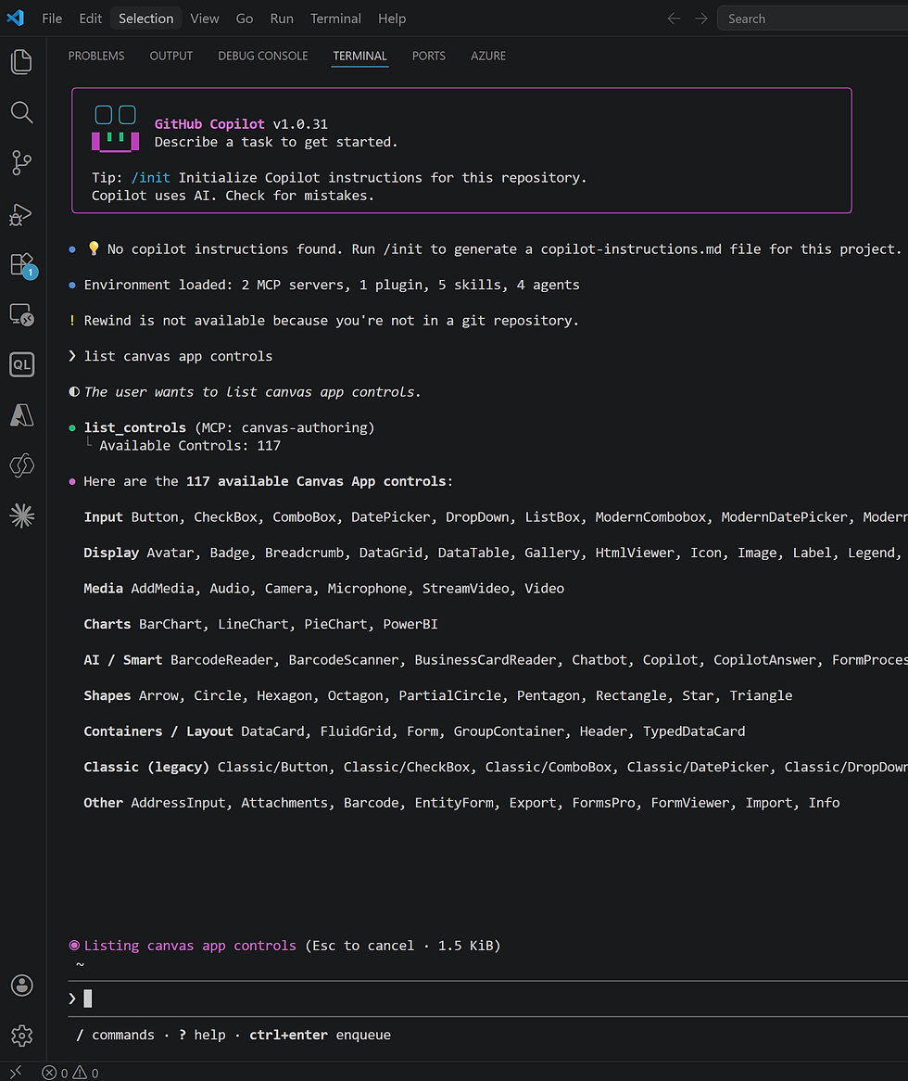This screenshot has width=908, height=1081.
Task: Click 'No copilot instructions found' message
Action: [x=504, y=249]
